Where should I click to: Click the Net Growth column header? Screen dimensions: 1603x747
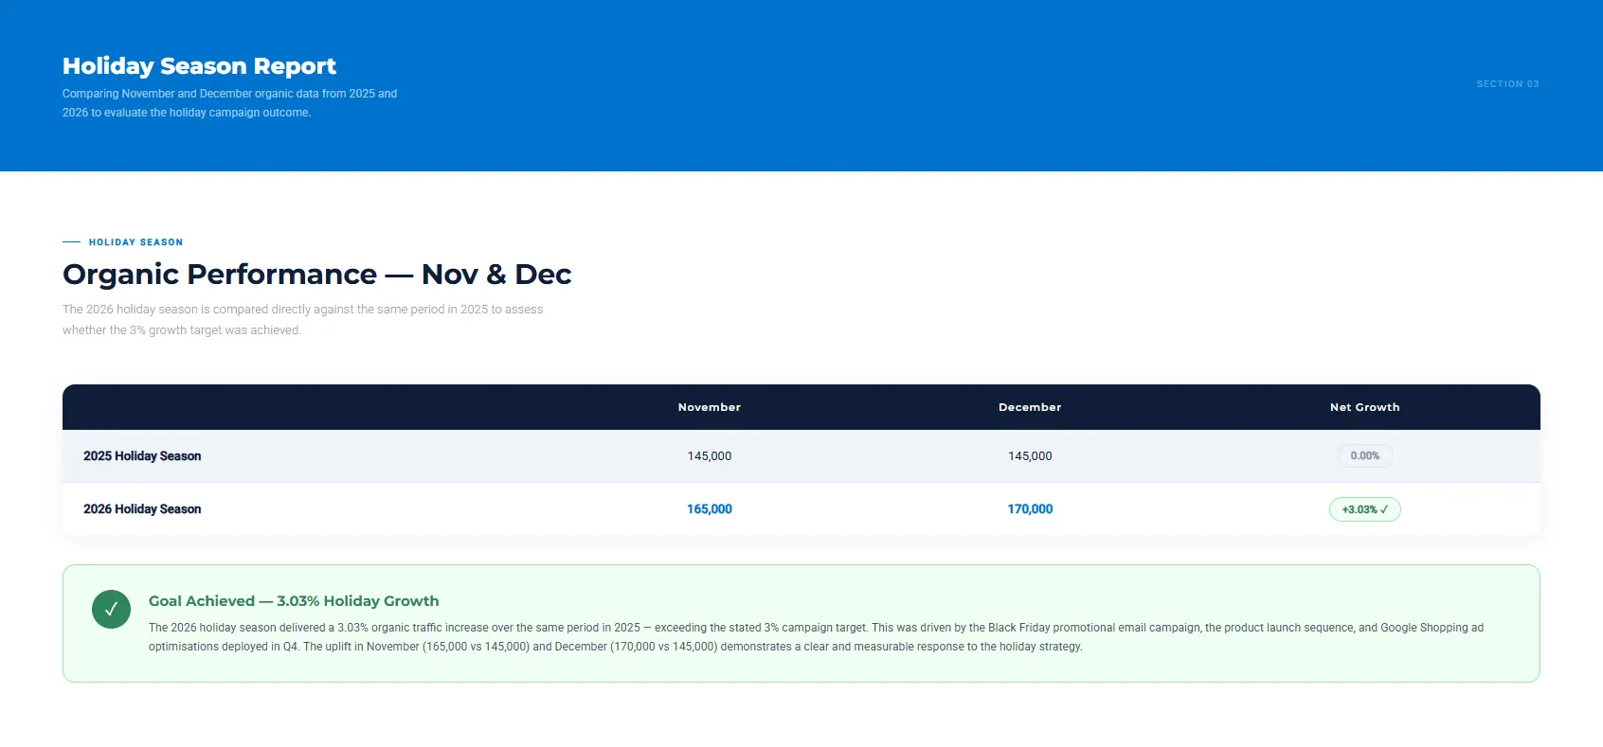click(1364, 407)
